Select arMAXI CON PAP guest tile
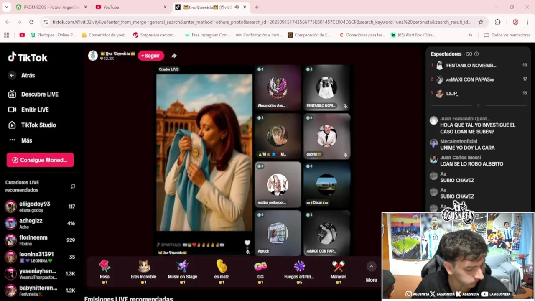This screenshot has height=301, width=535. [x=326, y=233]
